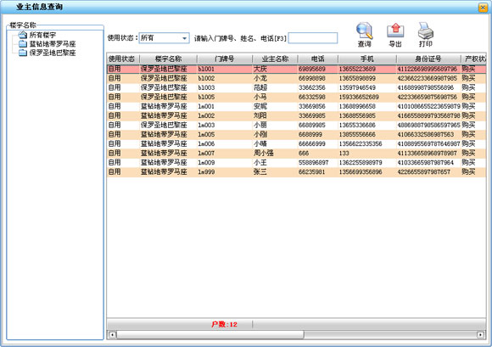Select 所有楼宇 home icon in tree
Image resolution: width=492 pixels, height=347 pixels.
(x=23, y=35)
